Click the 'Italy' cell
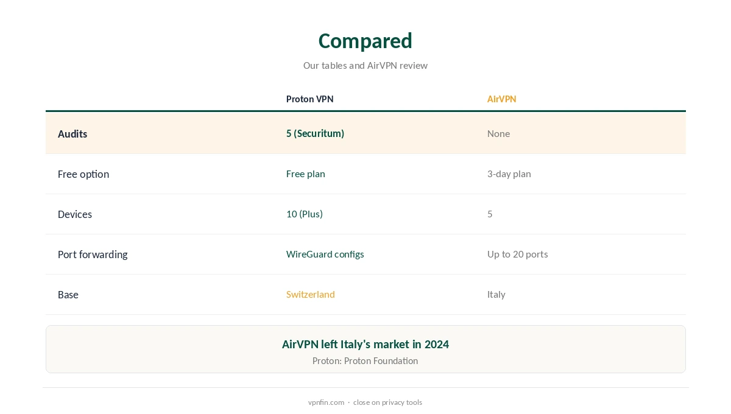Viewport: 731px width, 414px height. pyautogui.click(x=496, y=294)
